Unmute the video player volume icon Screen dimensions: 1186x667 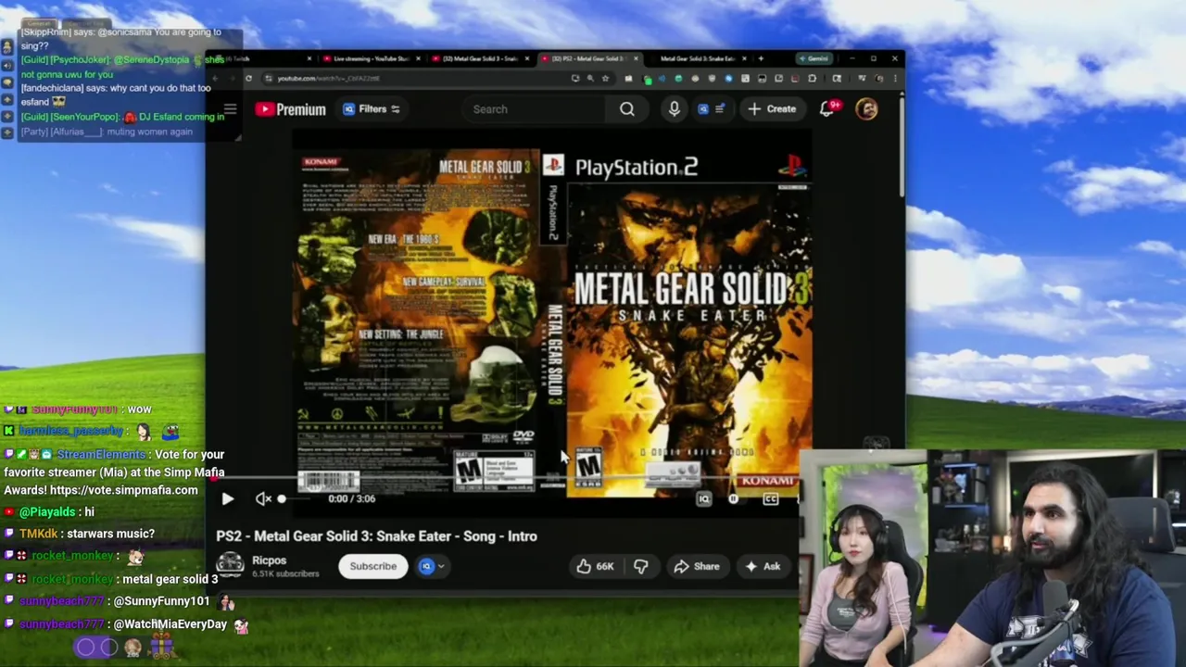(263, 498)
